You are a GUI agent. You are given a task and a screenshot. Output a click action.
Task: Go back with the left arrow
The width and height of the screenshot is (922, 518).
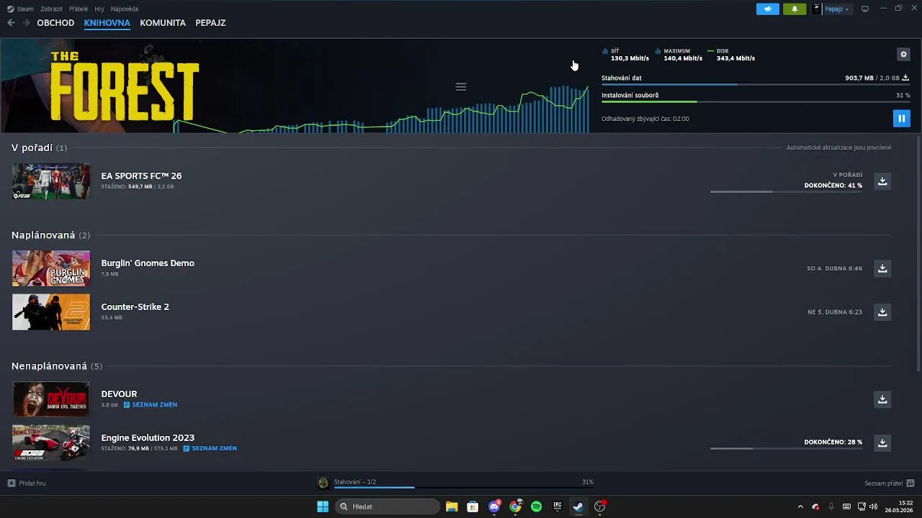[11, 22]
